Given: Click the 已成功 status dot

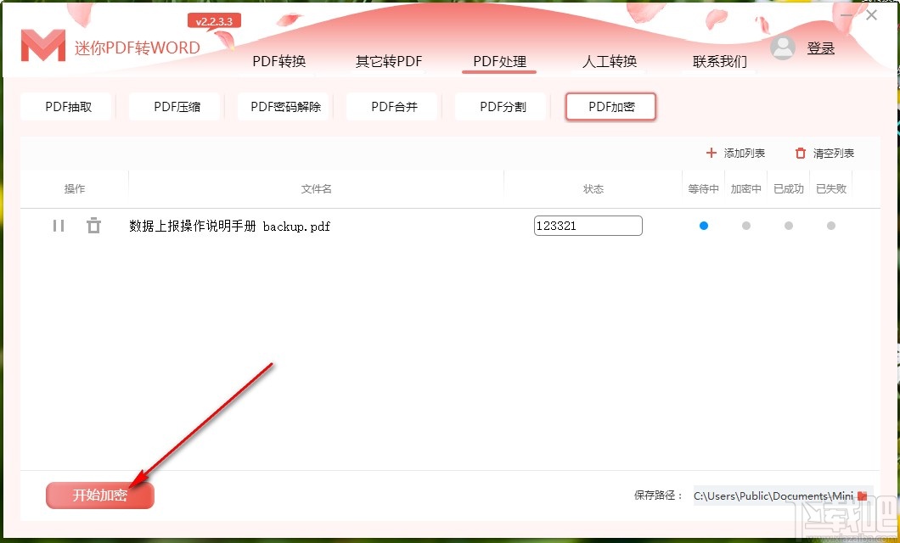Looking at the screenshot, I should click(789, 226).
